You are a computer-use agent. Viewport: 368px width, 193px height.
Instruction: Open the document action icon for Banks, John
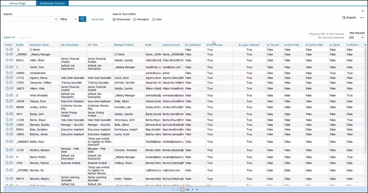tap(7, 114)
